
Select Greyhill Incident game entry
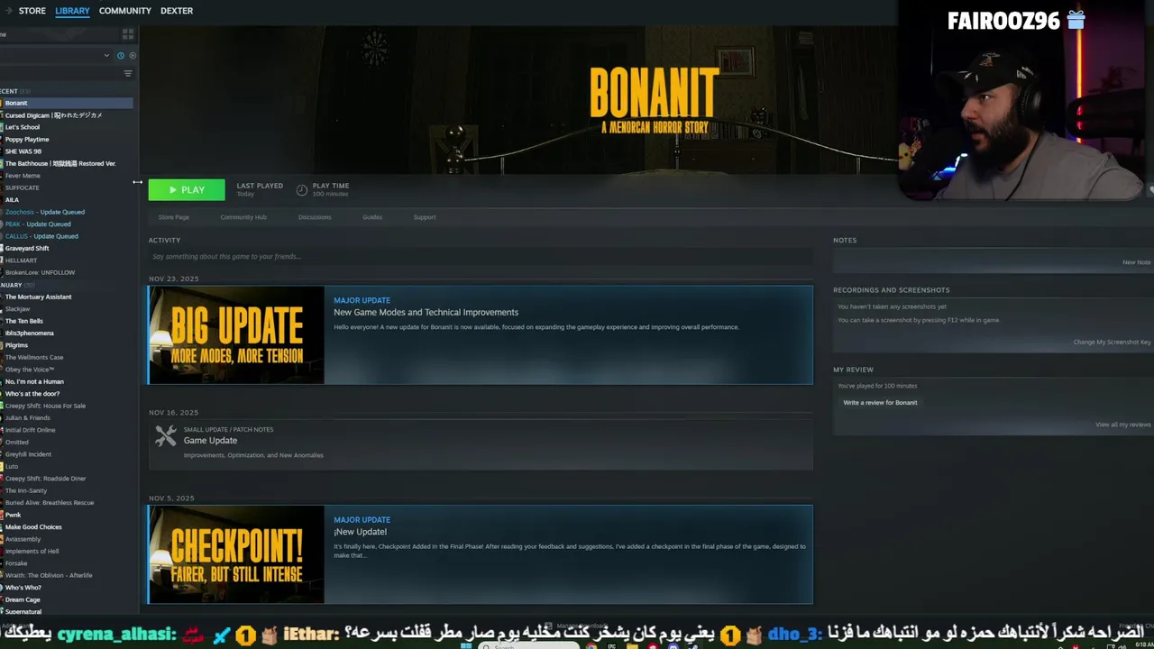point(28,454)
